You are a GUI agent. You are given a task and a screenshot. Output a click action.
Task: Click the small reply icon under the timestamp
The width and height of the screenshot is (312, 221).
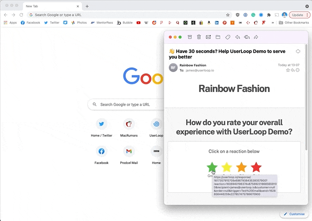coord(292,70)
